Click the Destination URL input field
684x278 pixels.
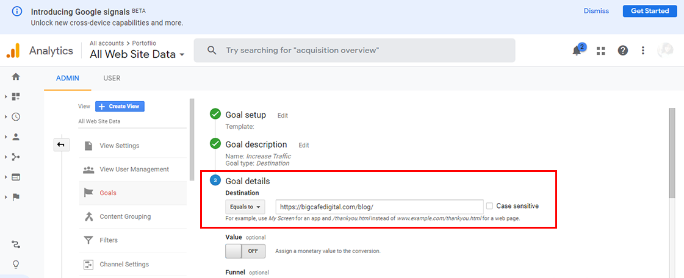click(379, 207)
